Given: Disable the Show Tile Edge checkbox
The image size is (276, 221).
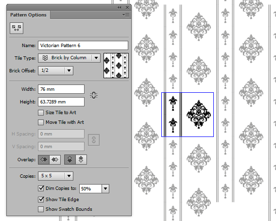Looking at the screenshot, I should (x=41, y=199).
